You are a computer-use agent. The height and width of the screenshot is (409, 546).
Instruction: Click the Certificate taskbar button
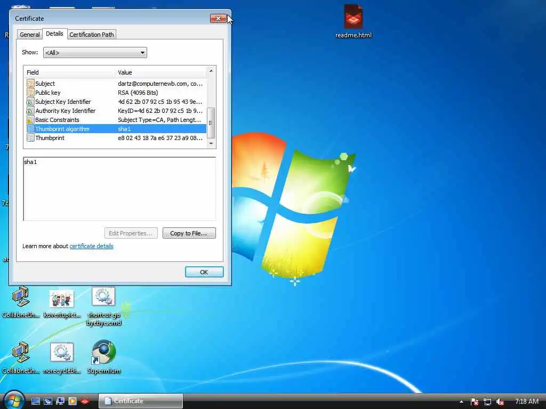[x=141, y=401]
